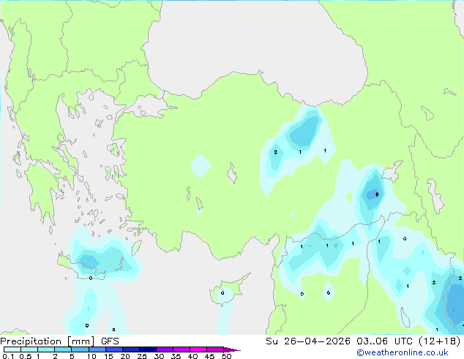This screenshot has height=359, width=464.
Task: Select the 2–5 mm legend color swatch
Action: 63,349
